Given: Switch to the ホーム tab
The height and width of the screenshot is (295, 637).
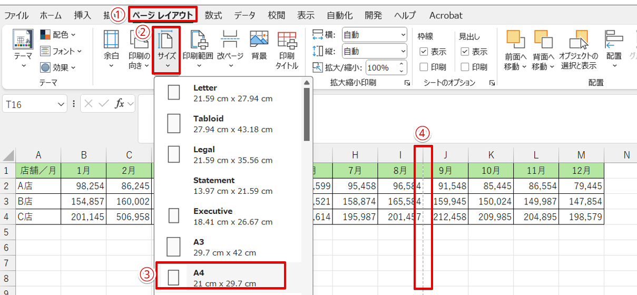Looking at the screenshot, I should [51, 15].
